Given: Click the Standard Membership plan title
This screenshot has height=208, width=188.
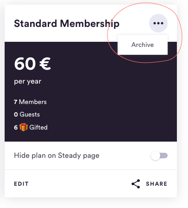Looking at the screenshot, I should [67, 24].
